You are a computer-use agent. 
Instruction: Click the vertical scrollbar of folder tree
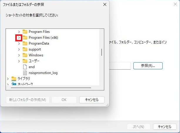(x=102, y=52)
